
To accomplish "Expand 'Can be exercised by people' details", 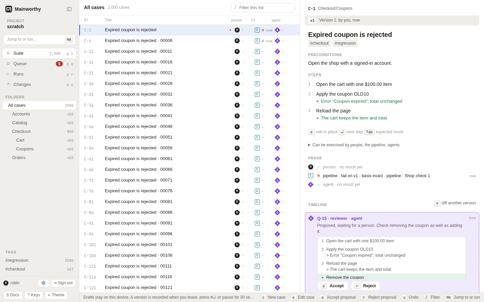I will (x=354, y=145).
